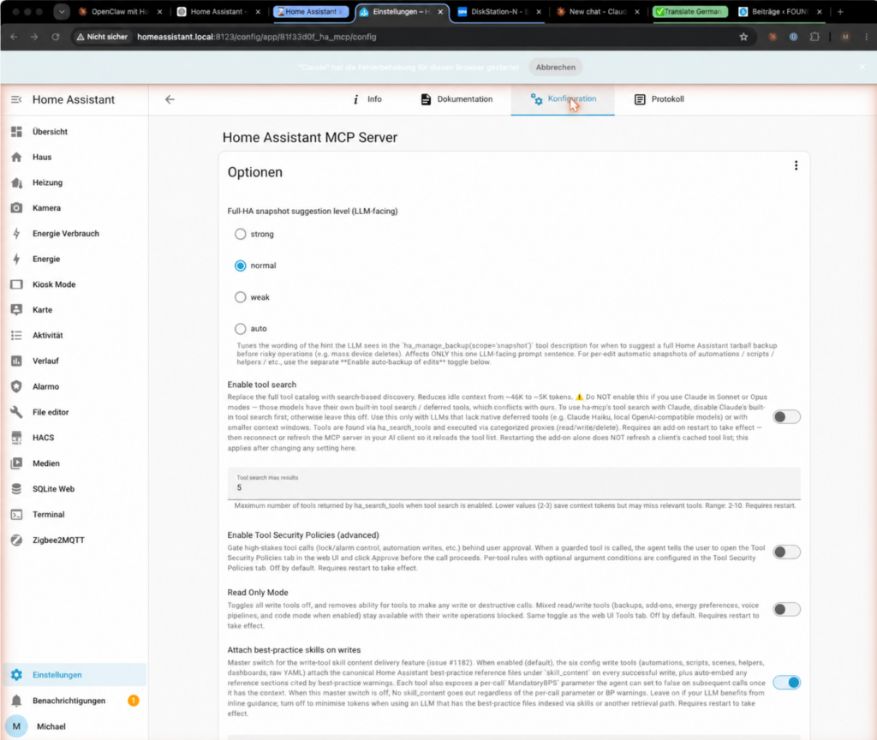Open the browser extensions puzzle icon
The width and height of the screenshot is (877, 740).
coord(814,37)
